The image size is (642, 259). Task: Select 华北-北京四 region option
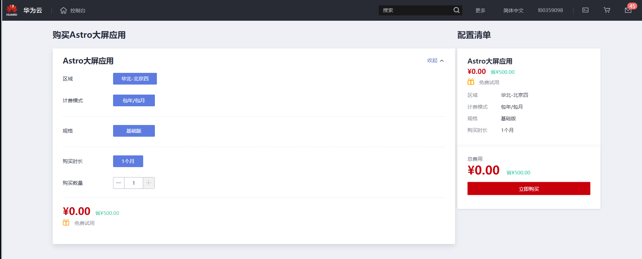click(135, 79)
